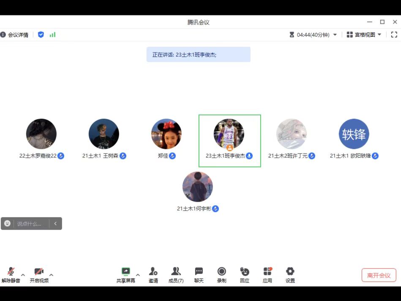This screenshot has width=401, height=301.
Task: Open the chat panel
Action: [x=199, y=272]
